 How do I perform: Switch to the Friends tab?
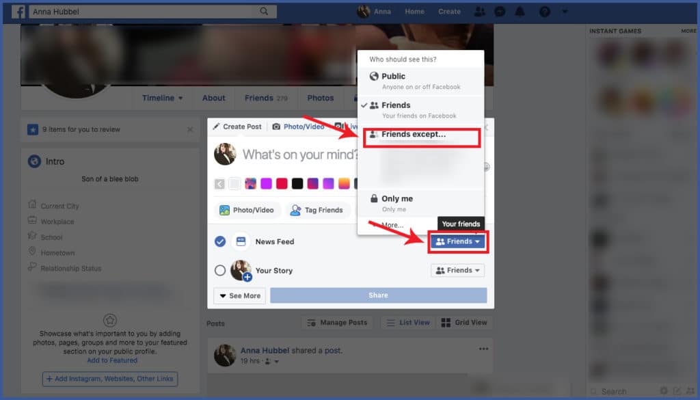point(266,98)
